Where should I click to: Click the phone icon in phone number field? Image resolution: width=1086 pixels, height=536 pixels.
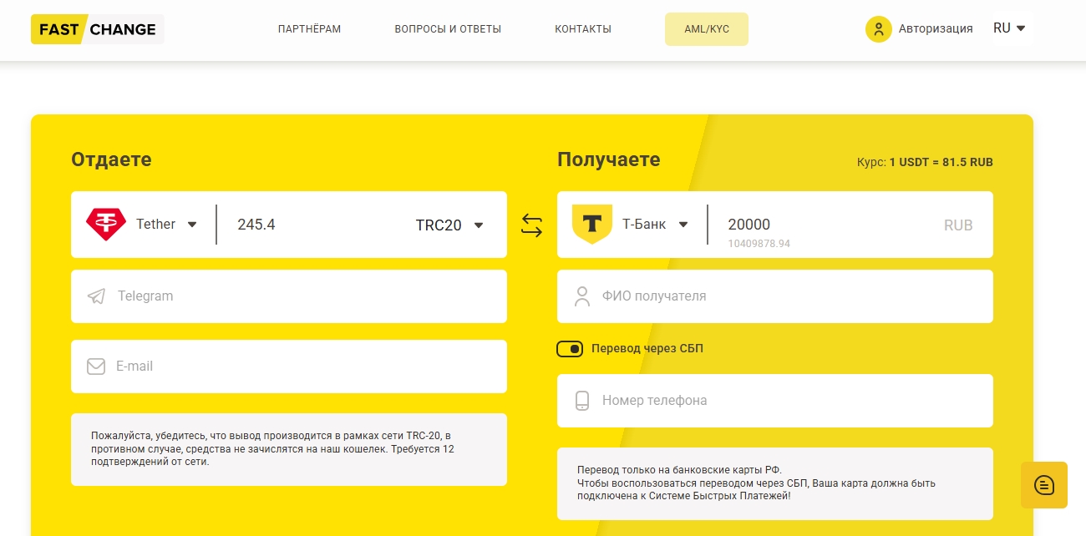tap(582, 401)
